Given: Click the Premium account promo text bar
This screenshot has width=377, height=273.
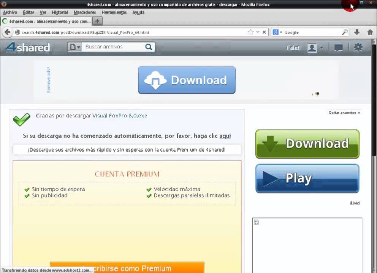Looking at the screenshot, I should pos(127,150).
